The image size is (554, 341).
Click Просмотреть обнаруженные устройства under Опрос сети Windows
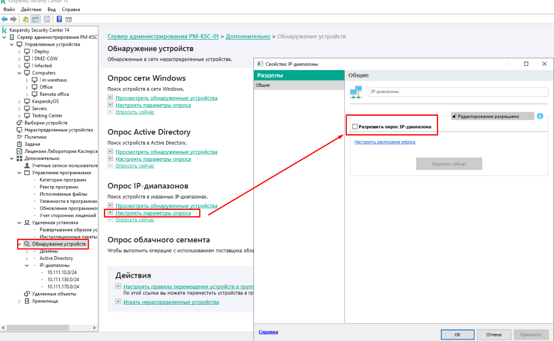pos(166,98)
